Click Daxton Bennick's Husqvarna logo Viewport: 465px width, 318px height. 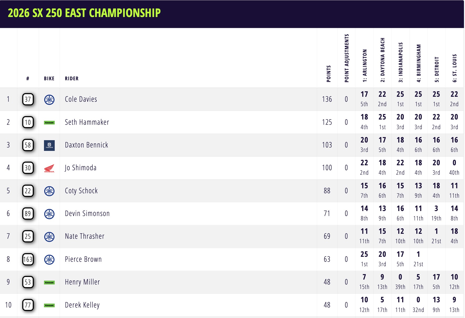(49, 145)
